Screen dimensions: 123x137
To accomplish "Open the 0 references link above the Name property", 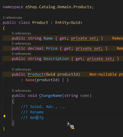I will tap(21, 33).
